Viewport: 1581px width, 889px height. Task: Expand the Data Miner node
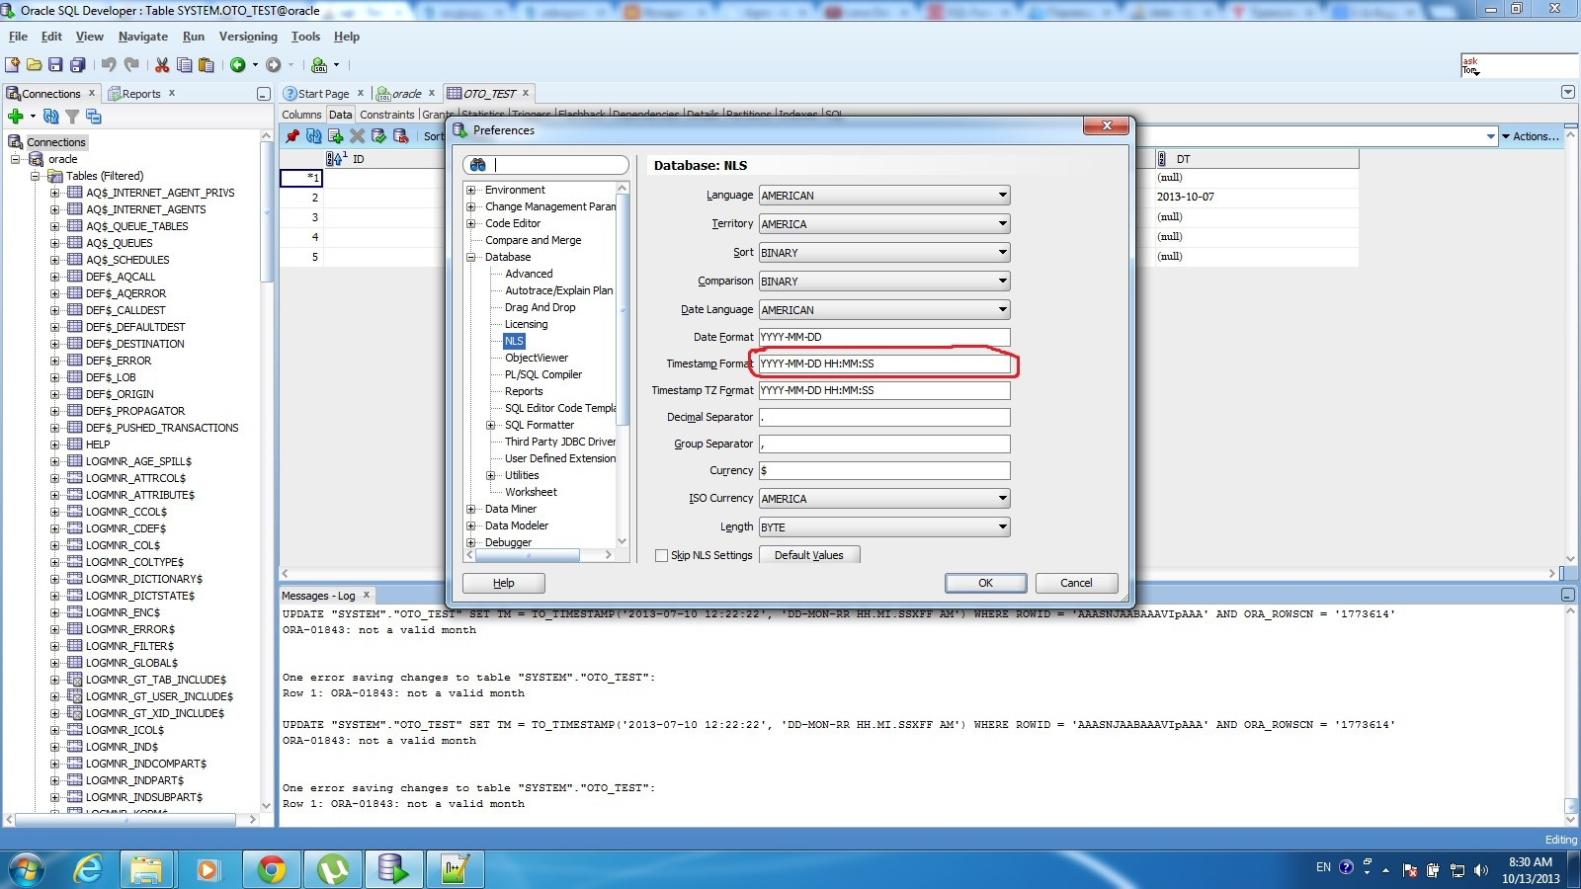click(x=471, y=509)
